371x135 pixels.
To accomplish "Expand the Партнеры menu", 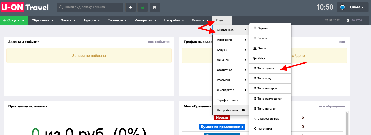I will pos(117,20).
